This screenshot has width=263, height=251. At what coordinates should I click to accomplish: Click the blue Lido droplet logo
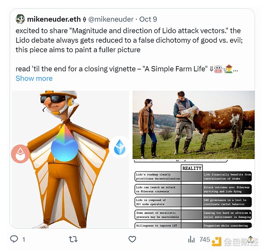119,148
